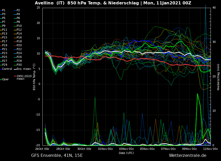Click the Date (UTC) axis label
This screenshot has height=161, width=221.
click(x=126, y=153)
